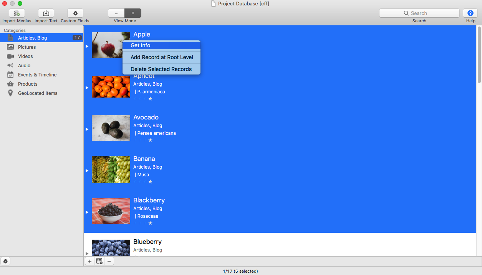Rate the Apricot record with star

150,99
